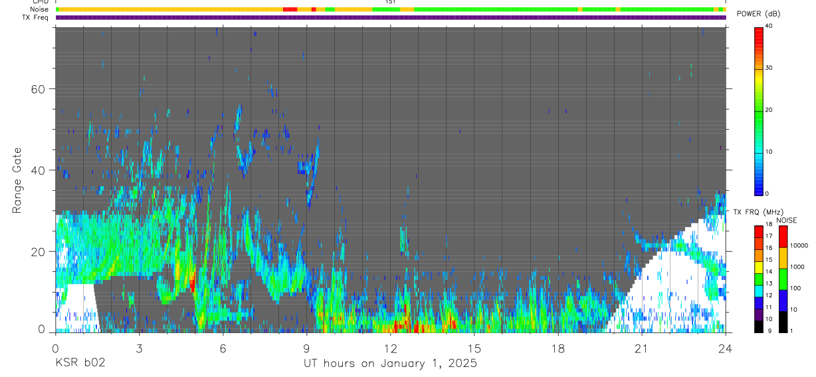Click the 40 dB label on power scale
Viewport: 816px width, 377px height.
click(769, 27)
